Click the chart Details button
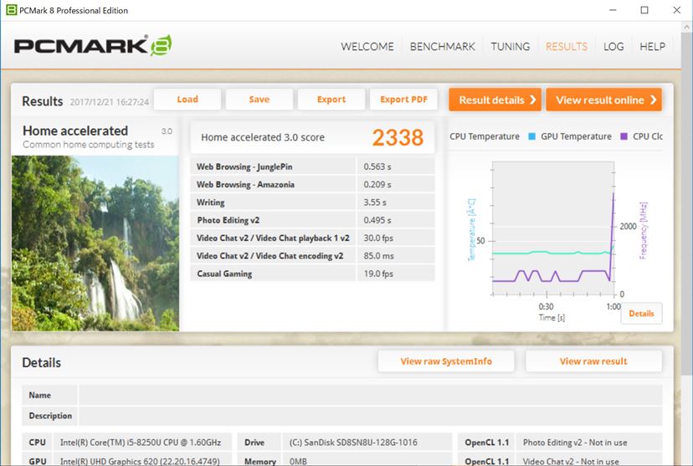Viewport: 693px width, 466px height. (x=641, y=314)
